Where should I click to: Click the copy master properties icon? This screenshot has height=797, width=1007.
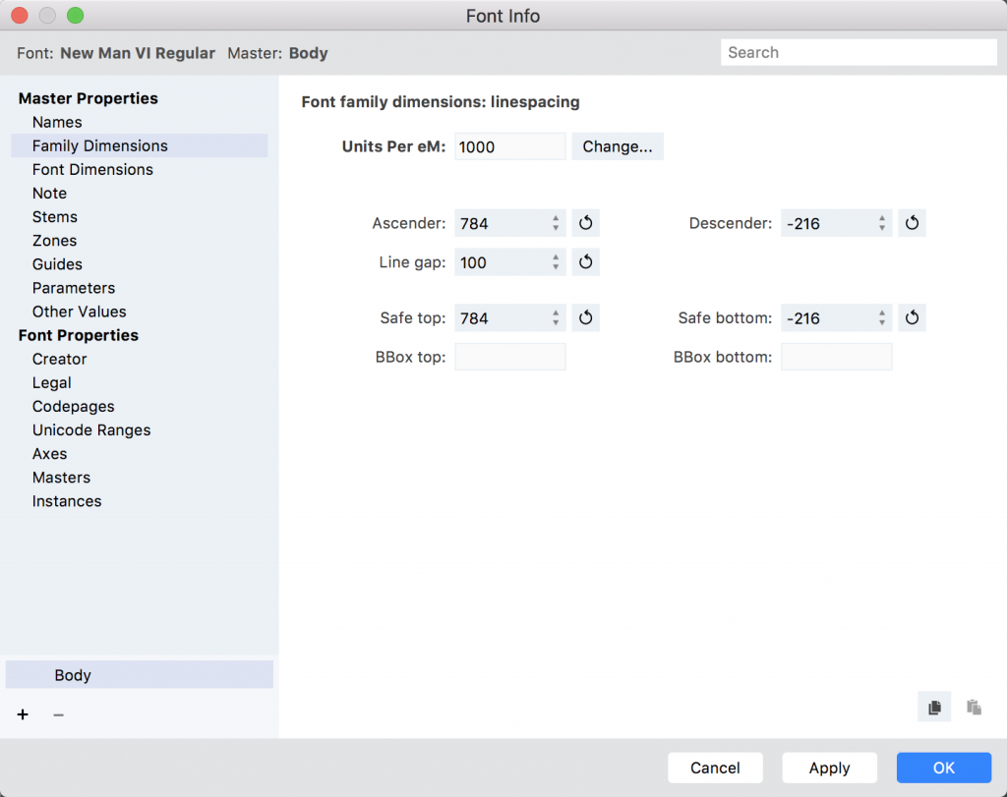point(934,707)
